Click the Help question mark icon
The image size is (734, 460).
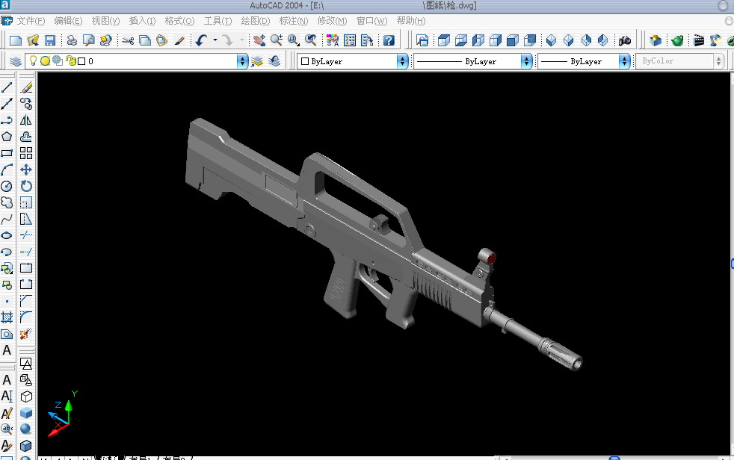point(389,40)
